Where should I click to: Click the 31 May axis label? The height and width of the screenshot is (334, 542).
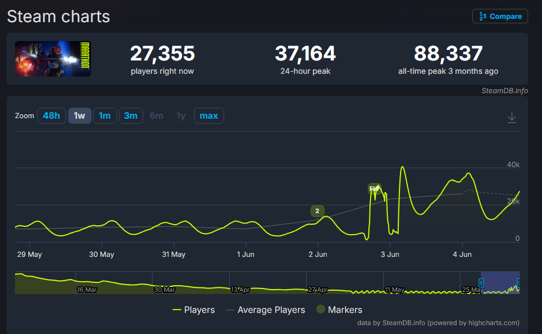[x=174, y=255]
